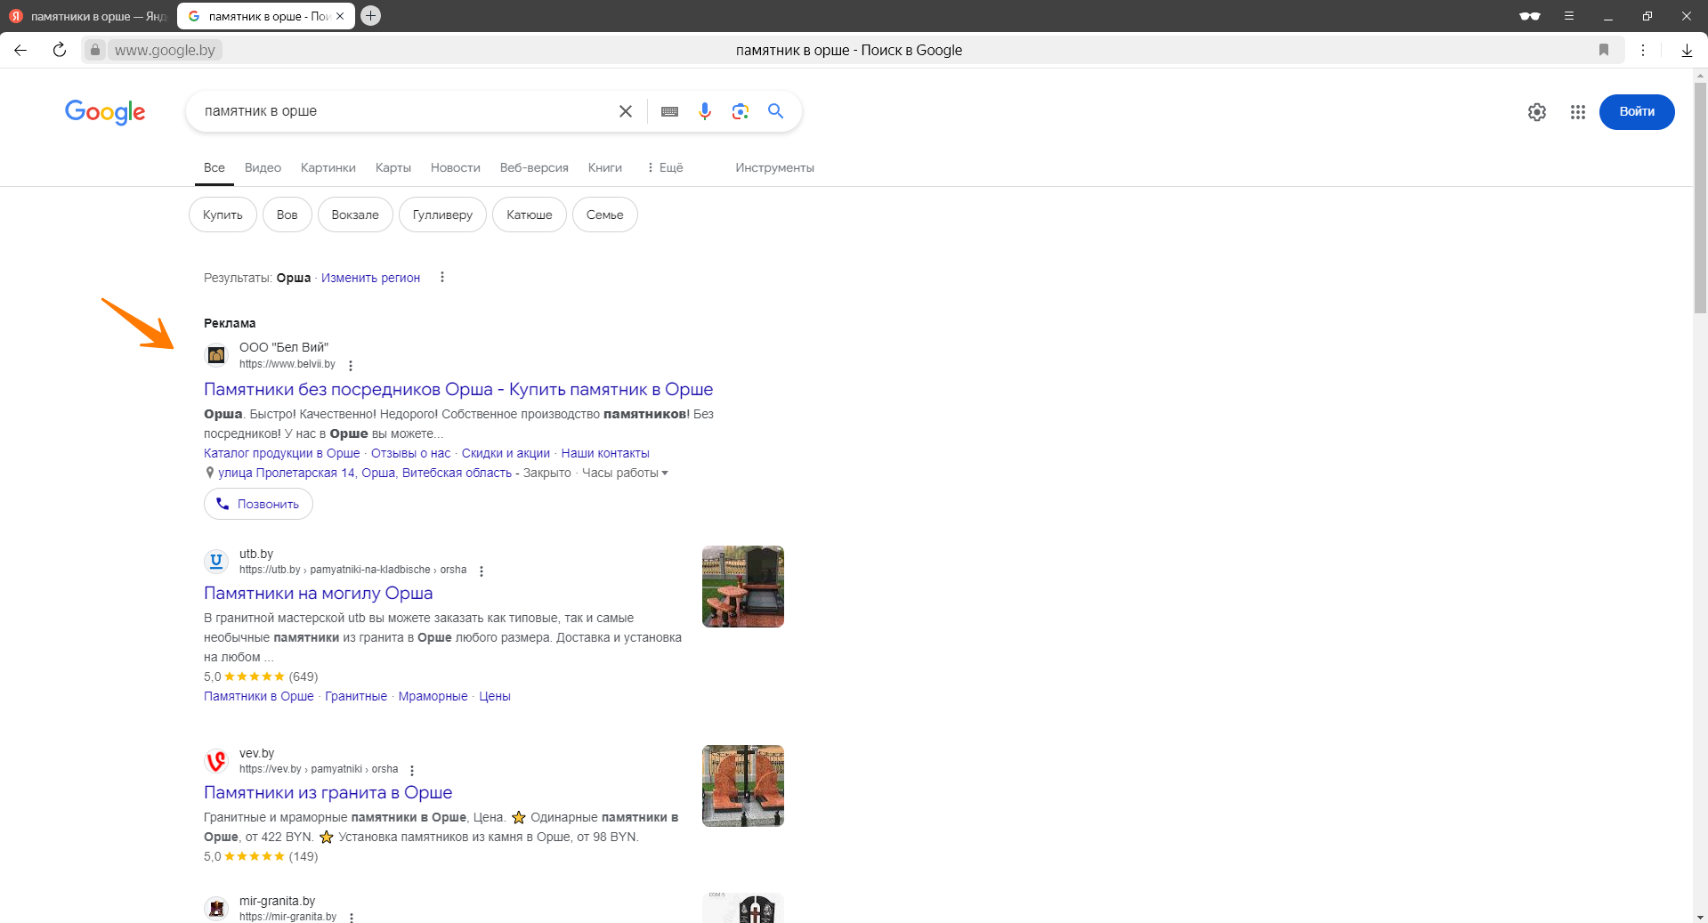This screenshot has width=1708, height=923.
Task: Open browser incognito glasses icon
Action: click(x=1530, y=16)
